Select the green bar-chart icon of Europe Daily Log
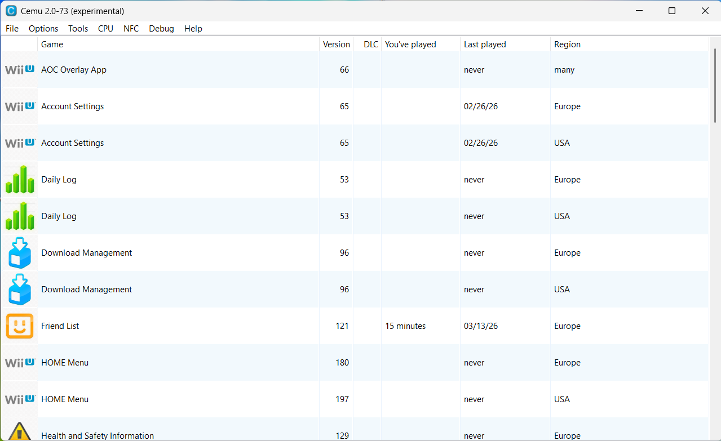 point(20,180)
